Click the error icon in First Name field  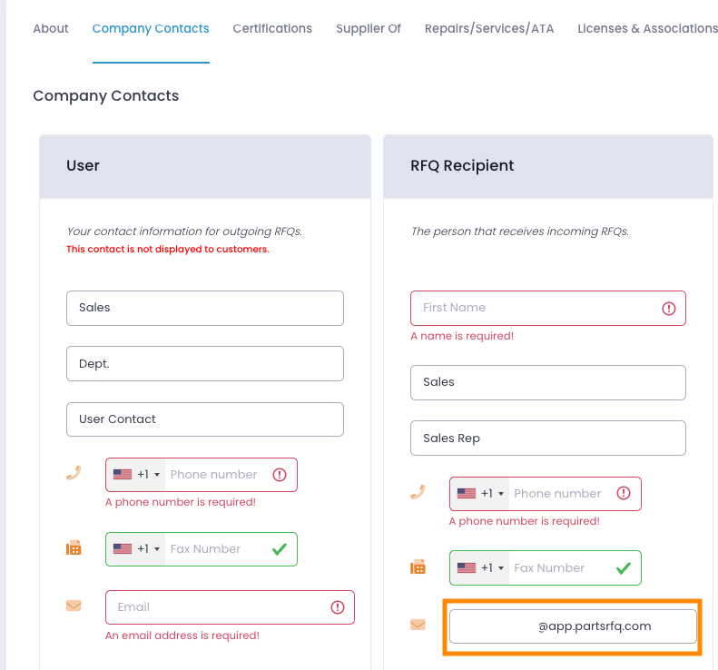click(x=669, y=309)
